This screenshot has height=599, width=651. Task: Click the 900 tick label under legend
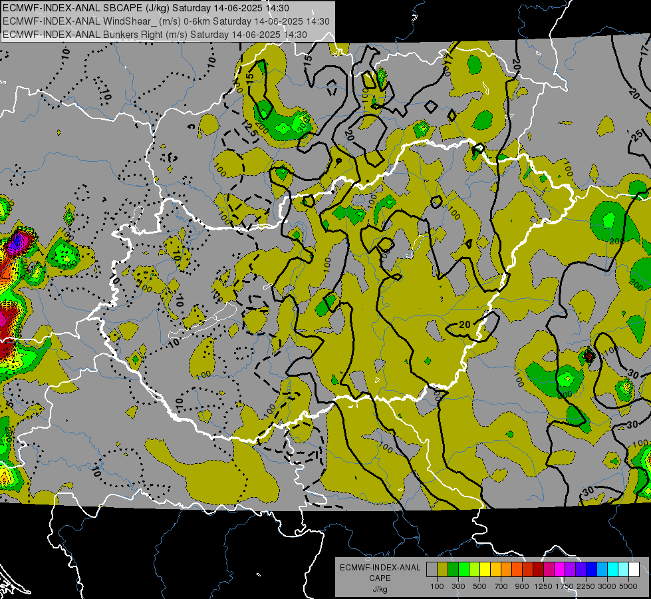click(522, 586)
